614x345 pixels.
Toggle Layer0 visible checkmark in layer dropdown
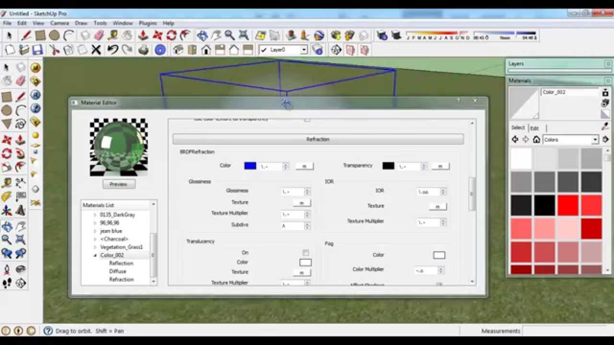click(x=263, y=50)
